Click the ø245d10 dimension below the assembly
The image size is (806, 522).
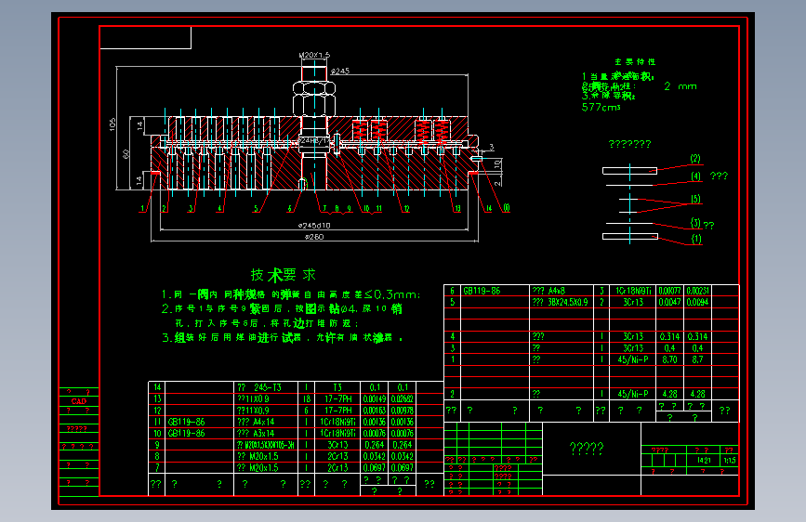[x=314, y=226]
